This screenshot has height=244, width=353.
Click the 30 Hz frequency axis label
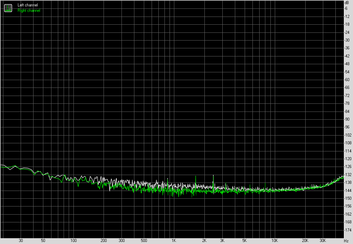pos(21,241)
